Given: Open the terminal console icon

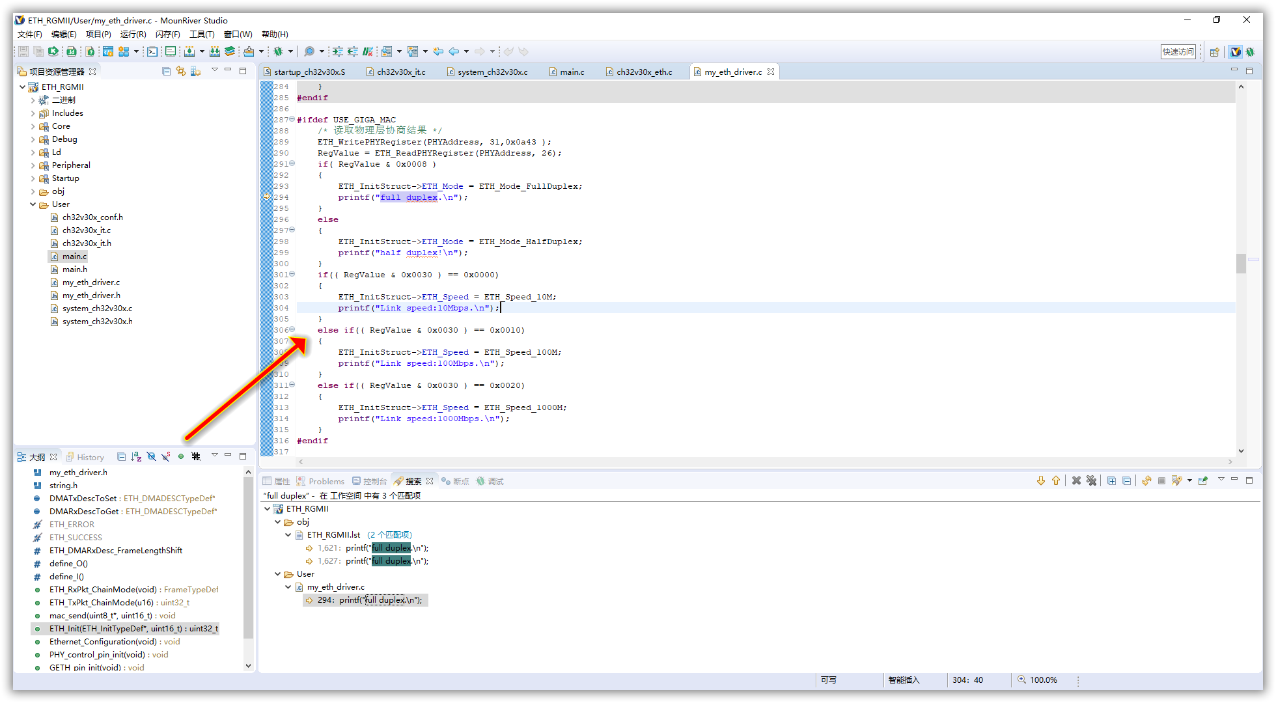Looking at the screenshot, I should point(152,51).
